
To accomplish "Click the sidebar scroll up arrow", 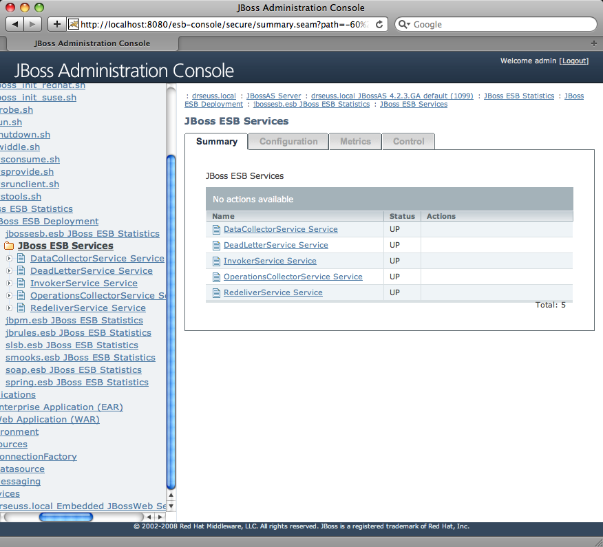I will coord(171,495).
